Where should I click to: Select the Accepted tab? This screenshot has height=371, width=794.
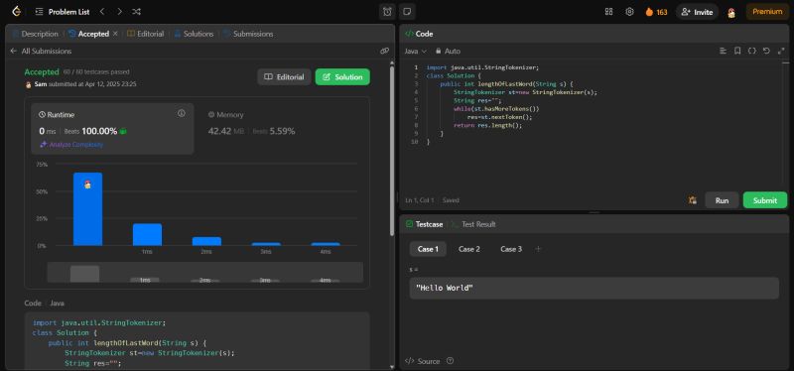coord(89,34)
